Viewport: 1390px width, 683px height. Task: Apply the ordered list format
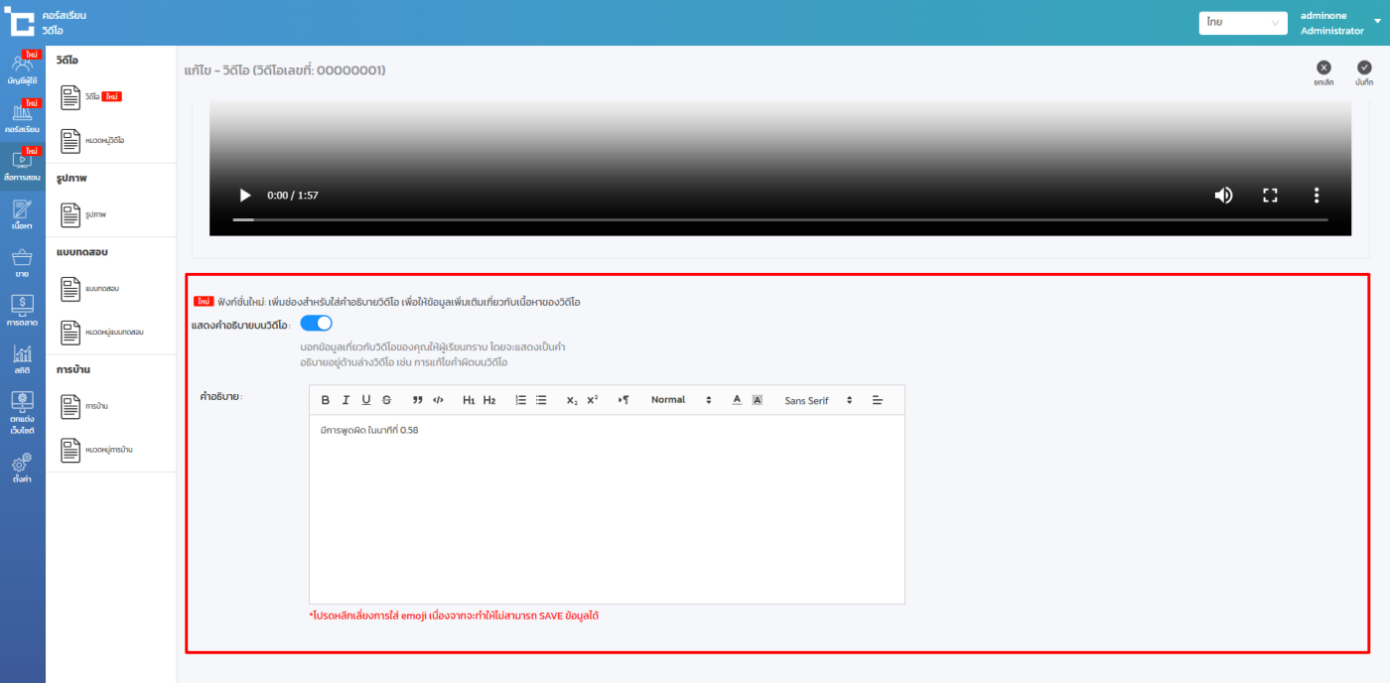(521, 400)
